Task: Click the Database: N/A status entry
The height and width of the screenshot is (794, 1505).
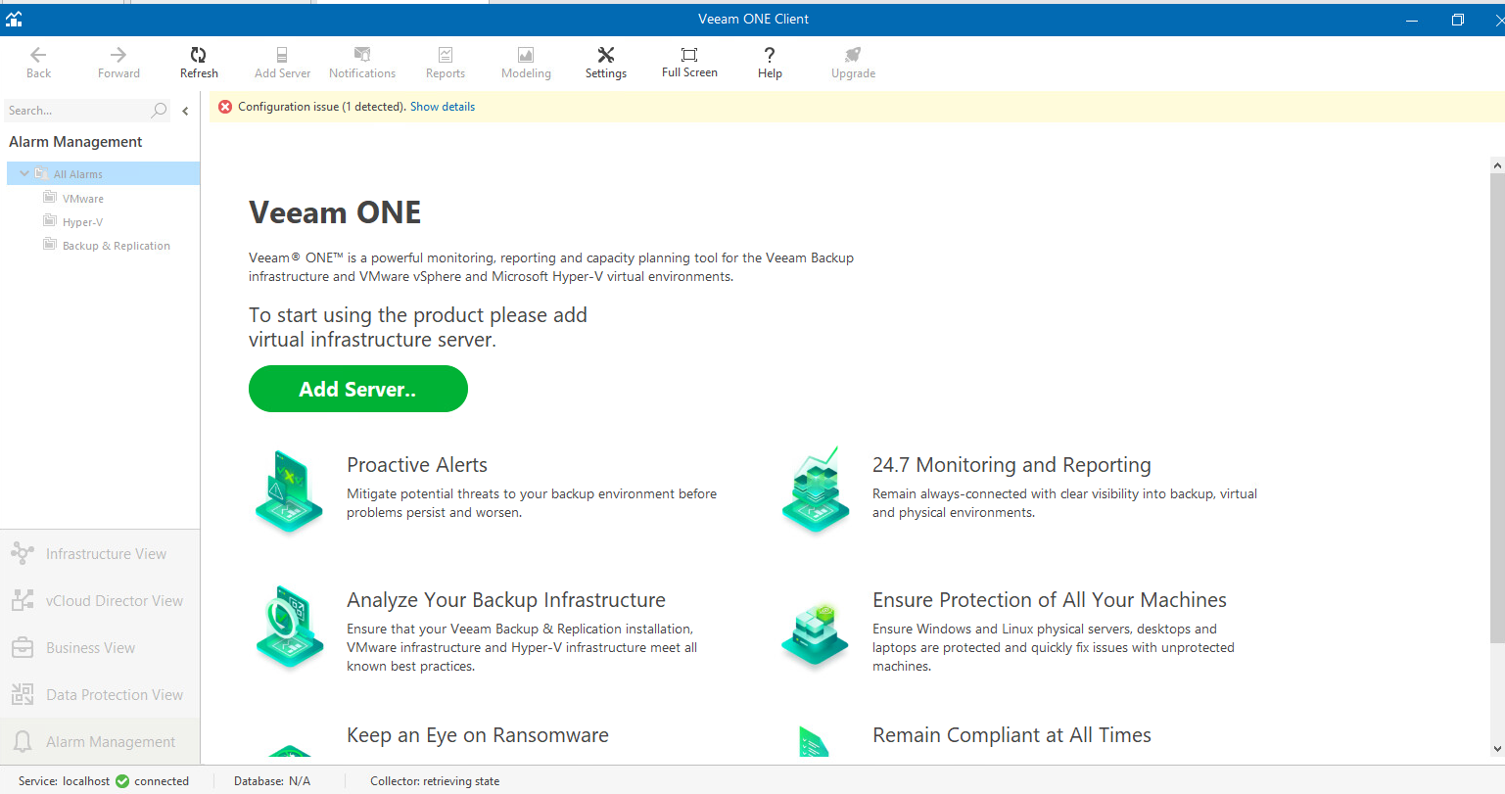Action: pos(272,781)
